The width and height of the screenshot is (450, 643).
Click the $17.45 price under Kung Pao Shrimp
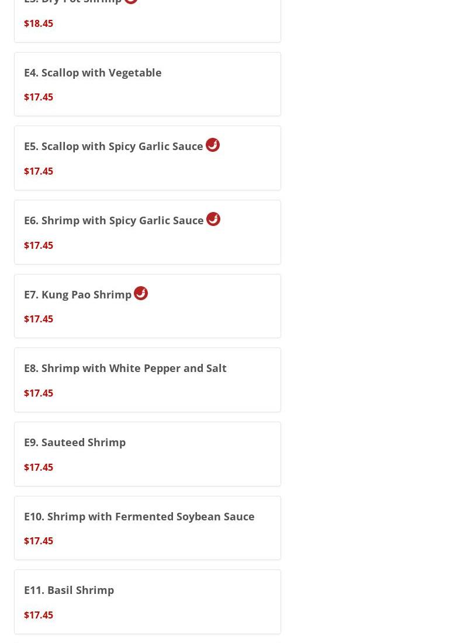[x=39, y=319]
